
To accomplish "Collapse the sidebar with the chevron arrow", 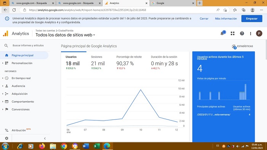I will point(45,139).
